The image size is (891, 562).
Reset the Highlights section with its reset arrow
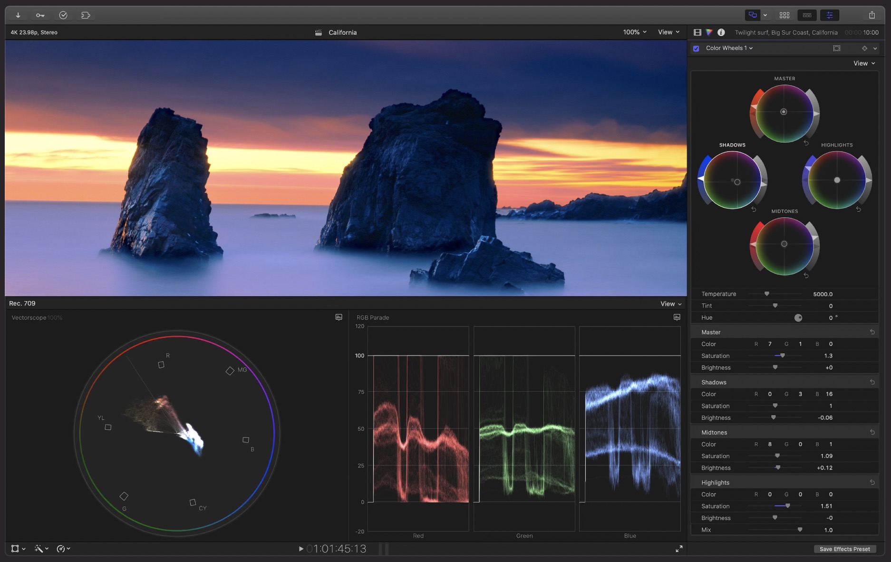pyautogui.click(x=872, y=482)
